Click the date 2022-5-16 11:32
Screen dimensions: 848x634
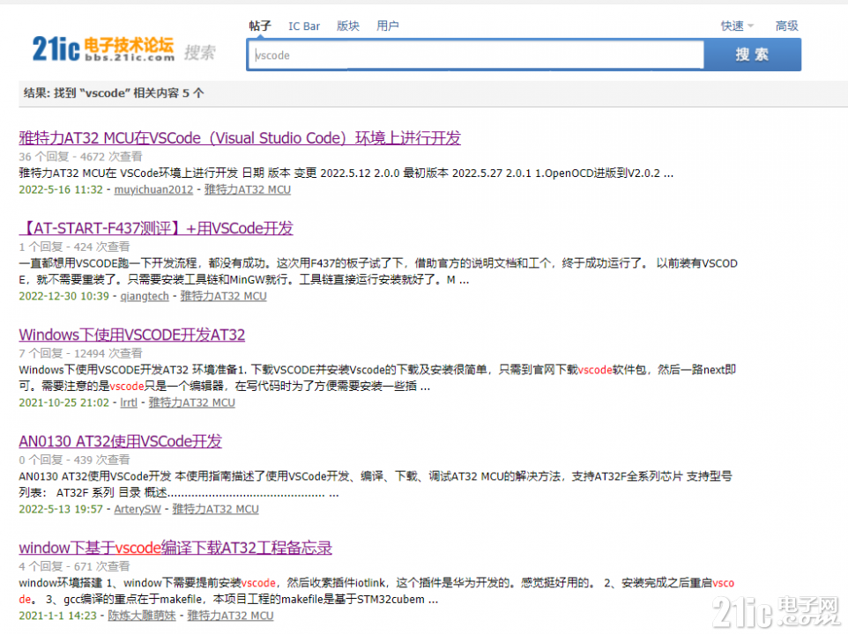[61, 189]
